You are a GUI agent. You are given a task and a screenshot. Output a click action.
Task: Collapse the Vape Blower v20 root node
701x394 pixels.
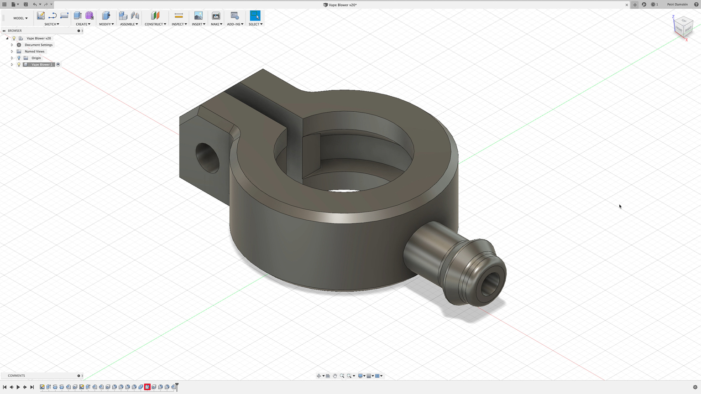pyautogui.click(x=7, y=38)
